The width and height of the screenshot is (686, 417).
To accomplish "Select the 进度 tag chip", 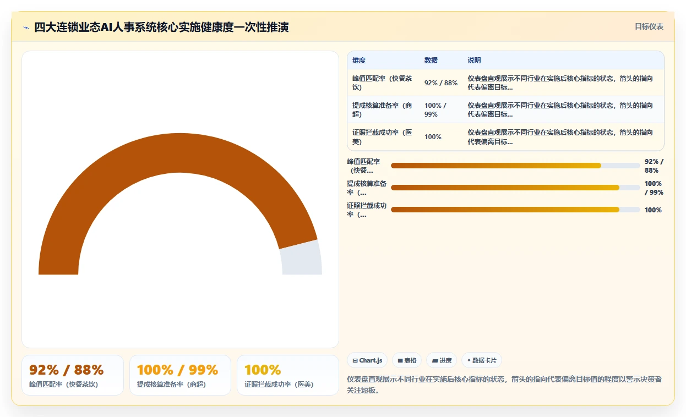I will click(442, 360).
